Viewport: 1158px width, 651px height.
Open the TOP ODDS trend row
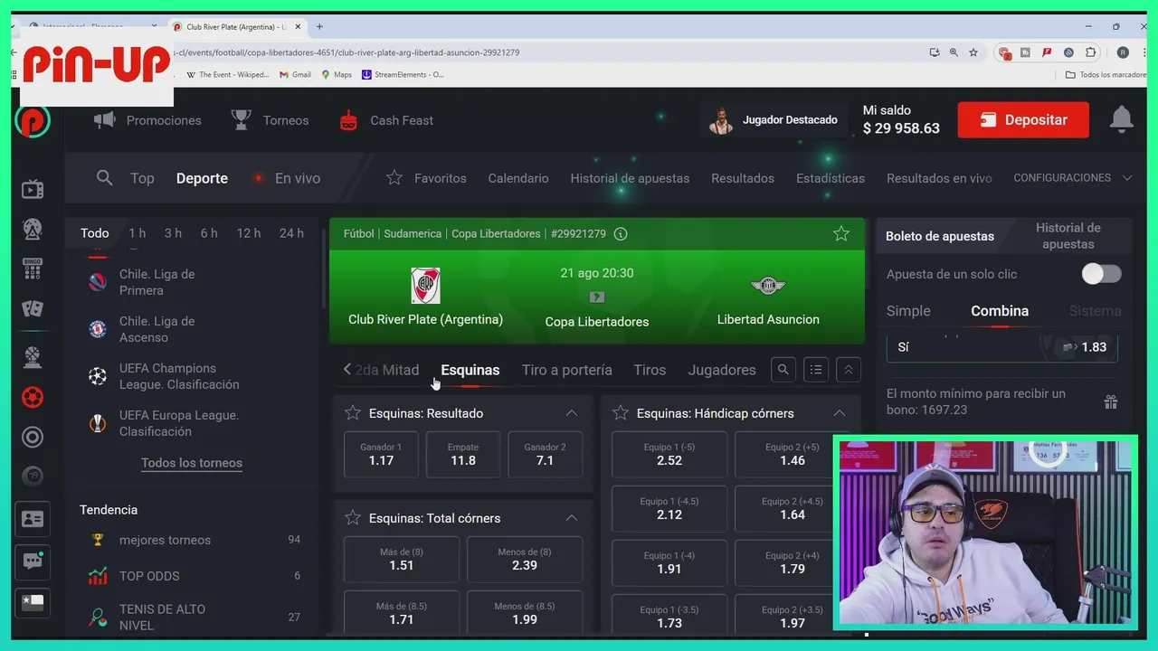pyautogui.click(x=190, y=576)
